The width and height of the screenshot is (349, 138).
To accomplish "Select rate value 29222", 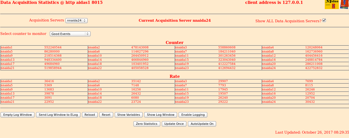I will 223,102.
